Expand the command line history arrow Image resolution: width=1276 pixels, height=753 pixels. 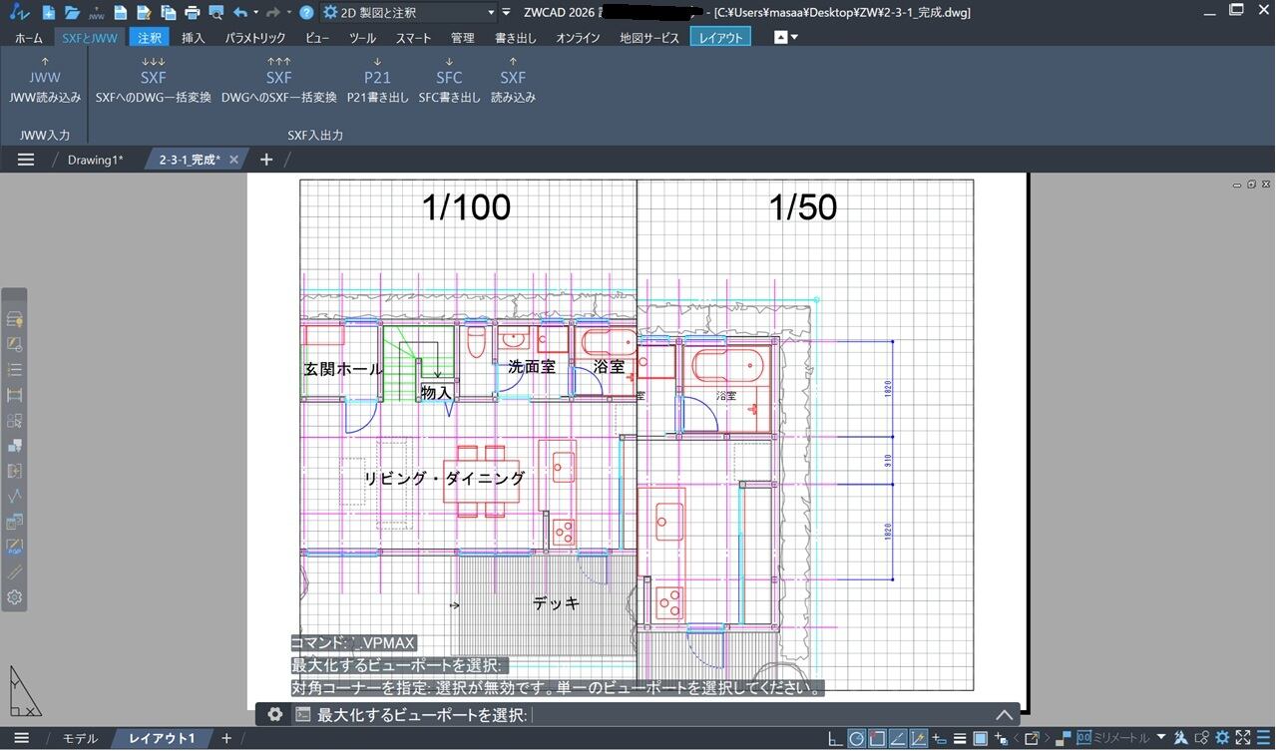point(1004,715)
